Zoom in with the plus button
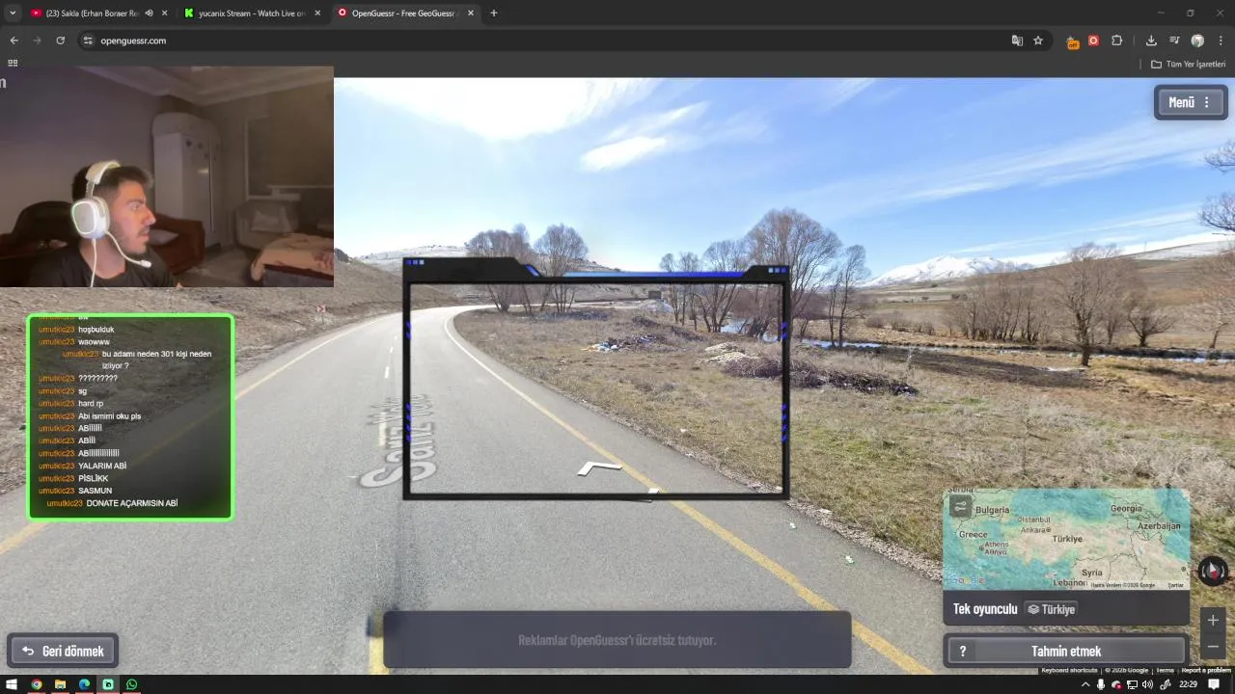The height and width of the screenshot is (694, 1235). click(1213, 621)
